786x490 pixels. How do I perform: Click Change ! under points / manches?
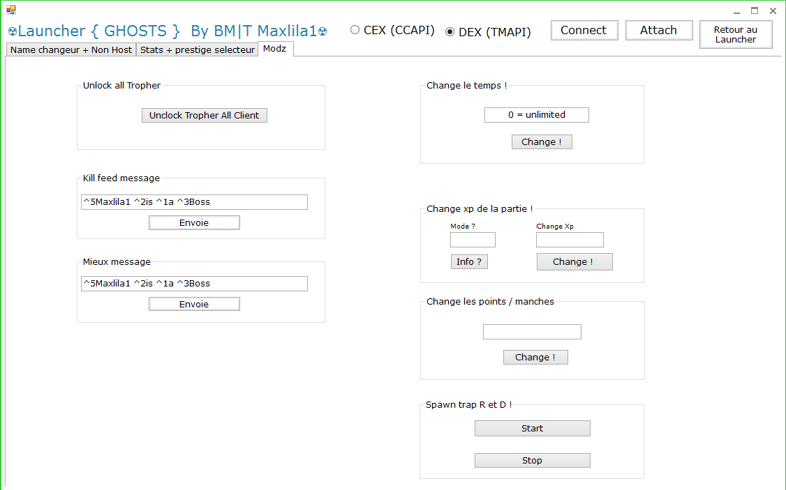tap(535, 358)
